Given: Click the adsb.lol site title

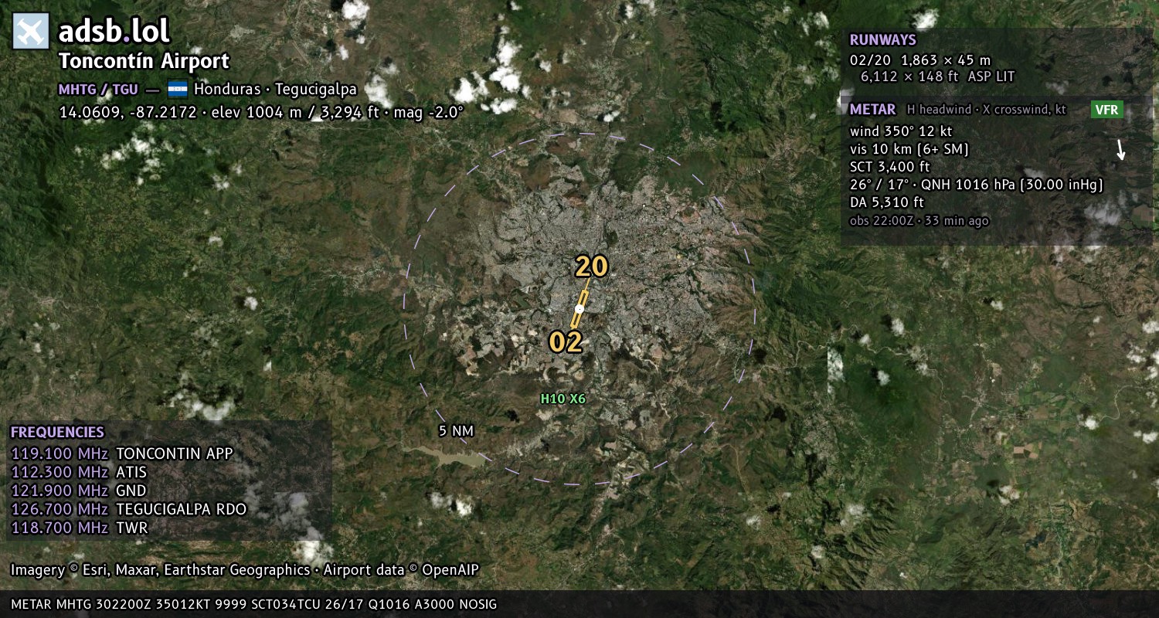Looking at the screenshot, I should point(114,31).
